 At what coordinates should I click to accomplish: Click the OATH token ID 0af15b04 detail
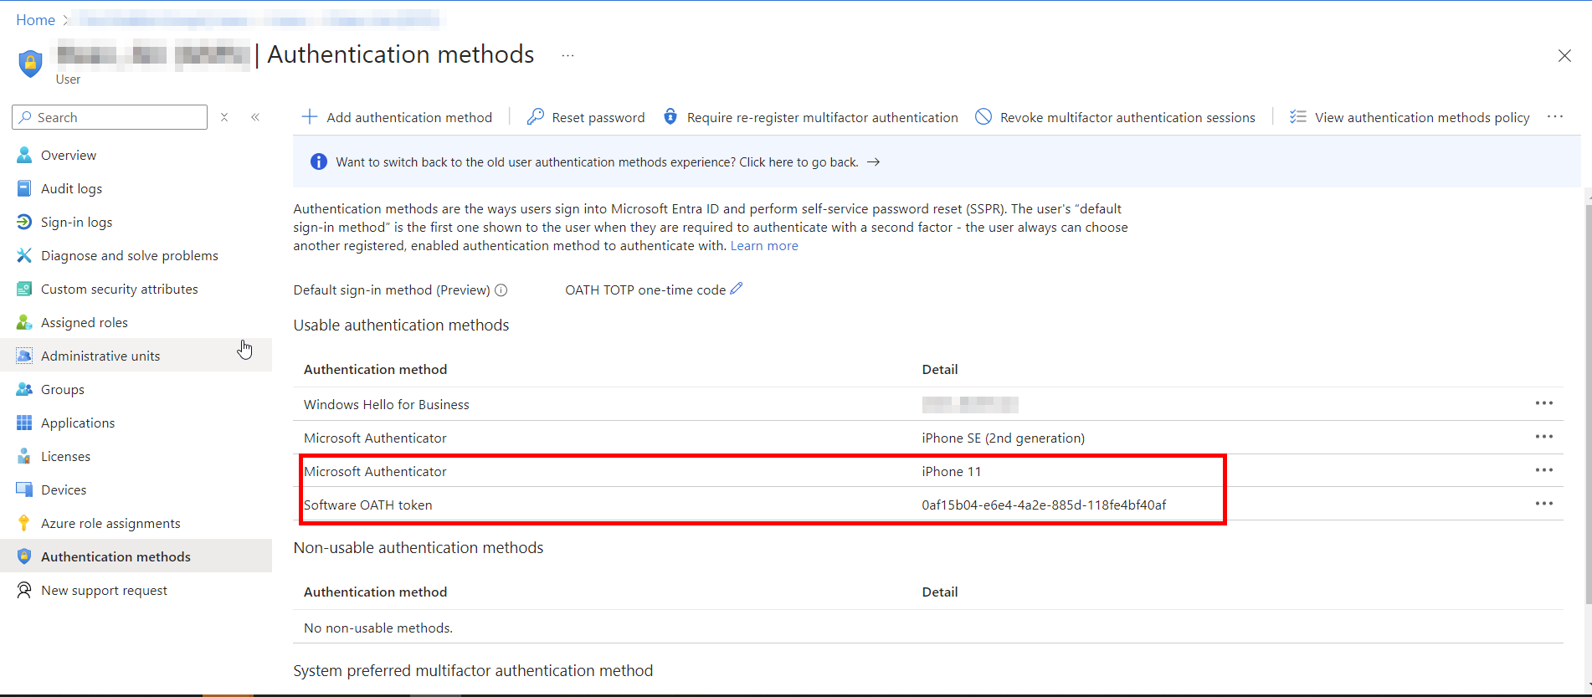coord(1044,505)
